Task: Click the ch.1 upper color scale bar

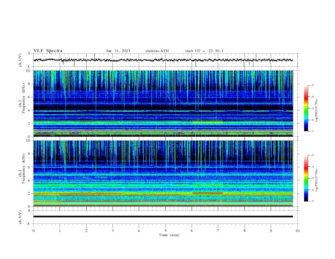Action: [306, 108]
